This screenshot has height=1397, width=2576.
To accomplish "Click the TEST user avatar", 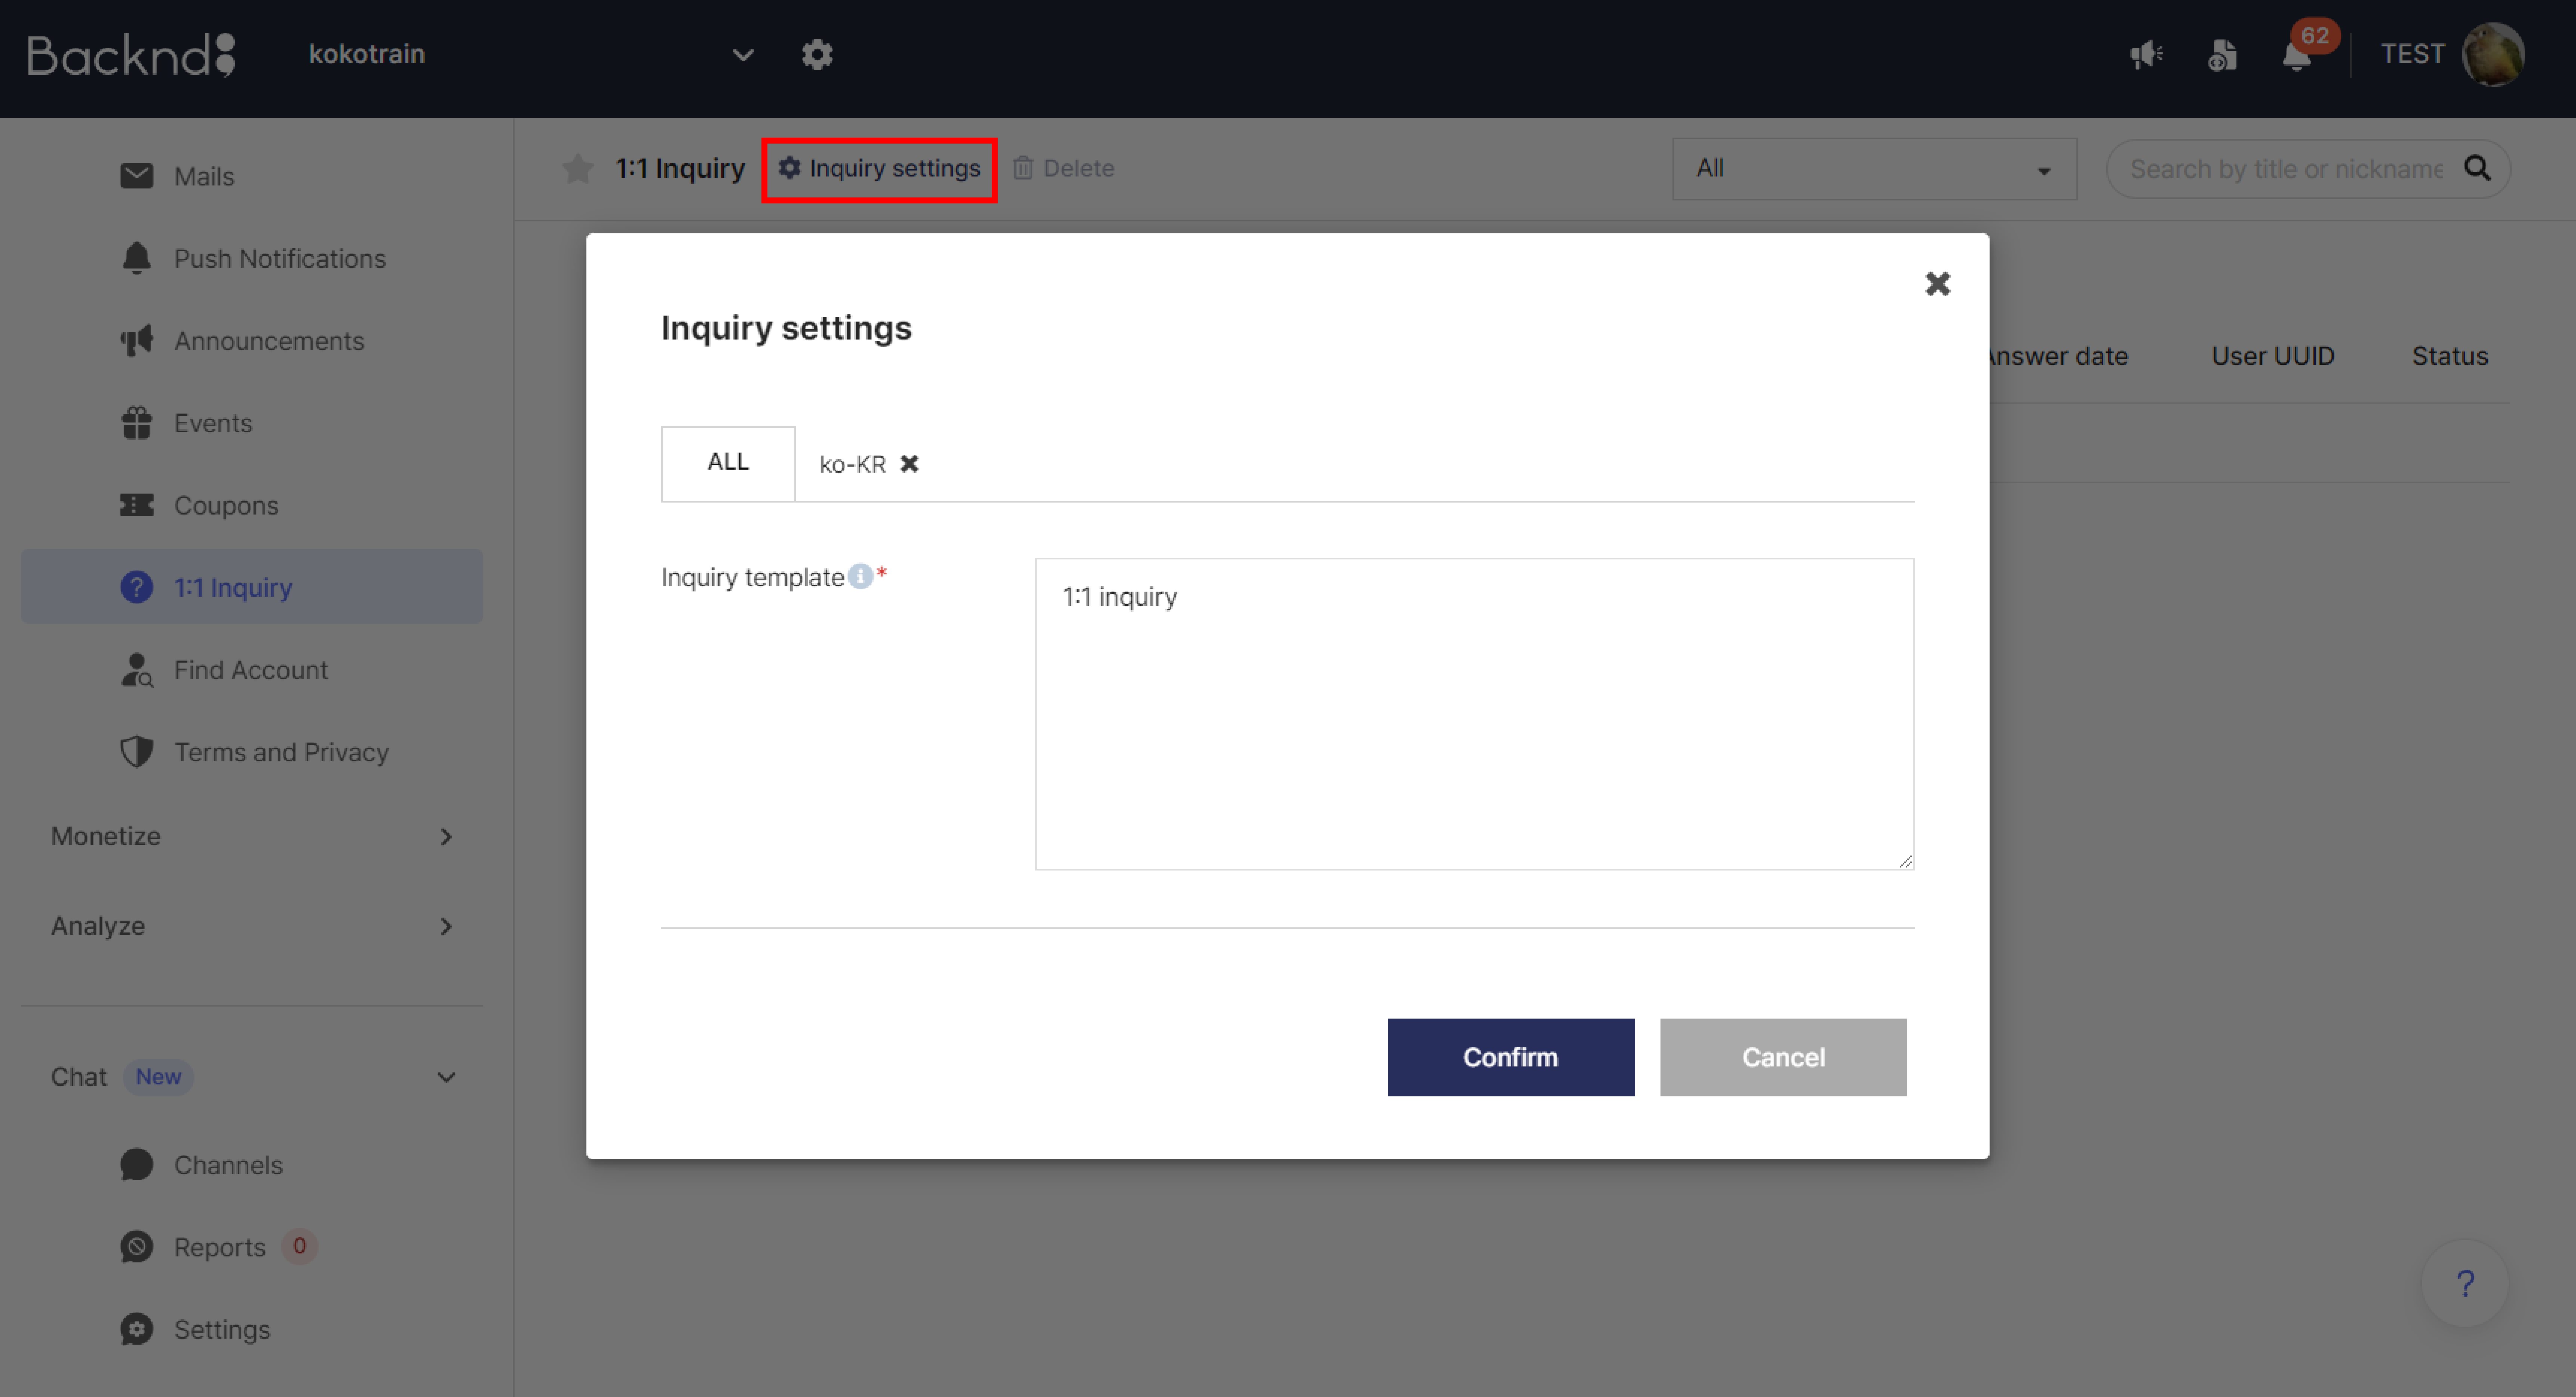I will click(2493, 54).
